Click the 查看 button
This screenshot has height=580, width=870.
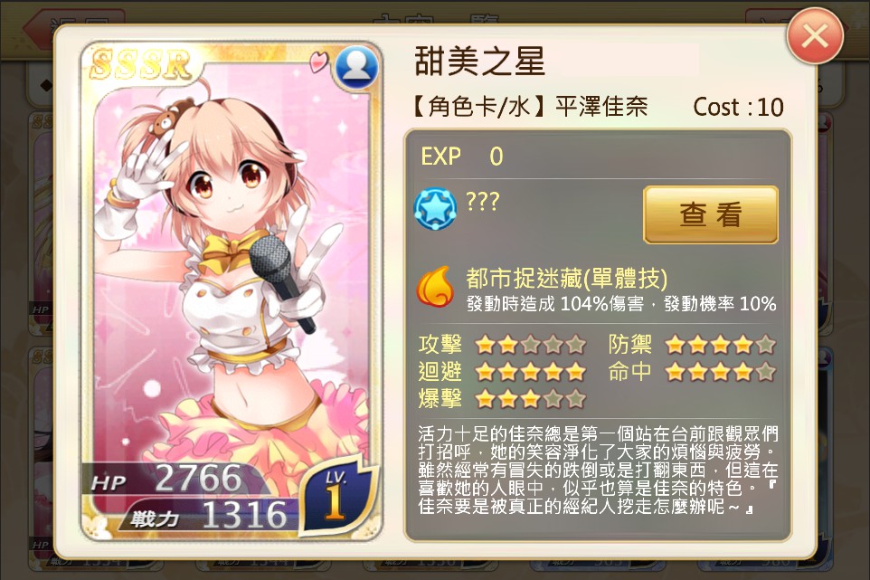coord(711,214)
